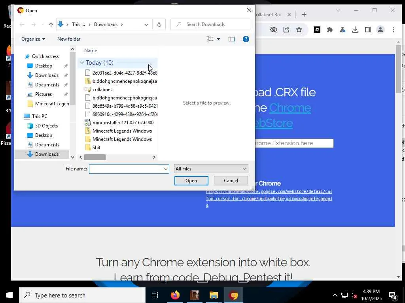Image resolution: width=405 pixels, height=303 pixels.
Task: Open Quick access in navigation pane
Action: click(42, 56)
